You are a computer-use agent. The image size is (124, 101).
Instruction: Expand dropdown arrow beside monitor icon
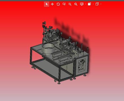click(86, 4)
